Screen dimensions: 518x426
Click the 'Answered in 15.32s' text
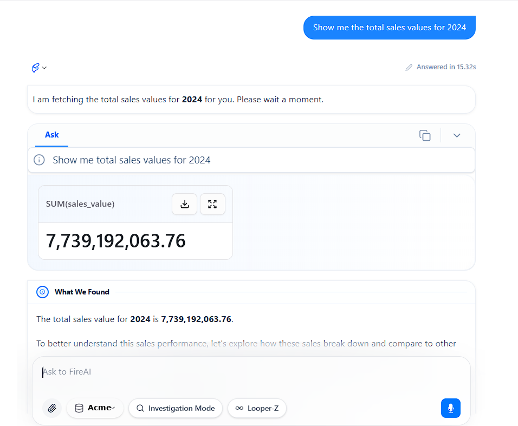point(446,67)
